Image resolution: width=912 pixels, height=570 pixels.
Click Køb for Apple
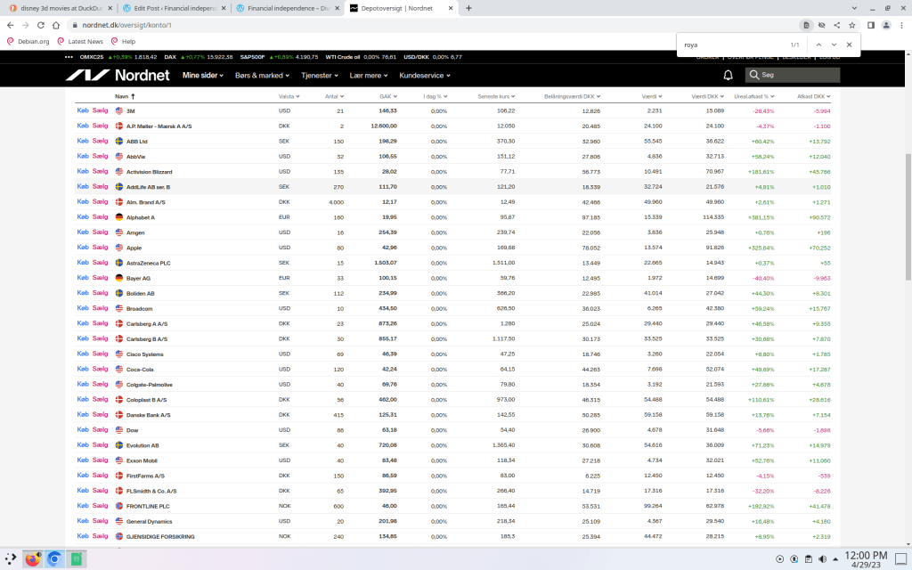click(83, 248)
